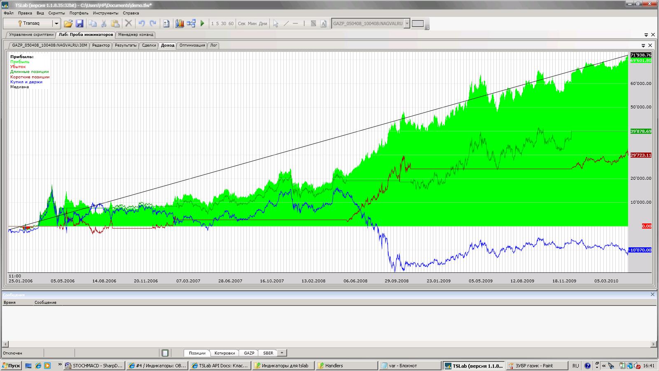
Task: Toggle the Мин (minutes) interval button
Action: pyautogui.click(x=252, y=23)
